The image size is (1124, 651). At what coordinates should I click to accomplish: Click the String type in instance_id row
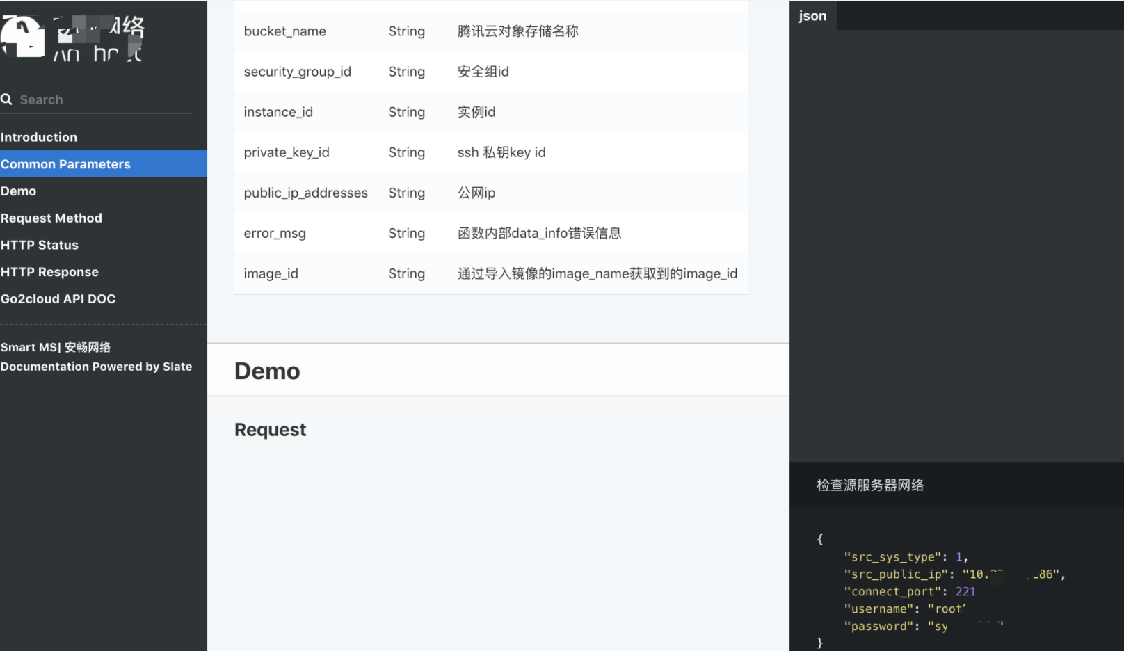[407, 112]
